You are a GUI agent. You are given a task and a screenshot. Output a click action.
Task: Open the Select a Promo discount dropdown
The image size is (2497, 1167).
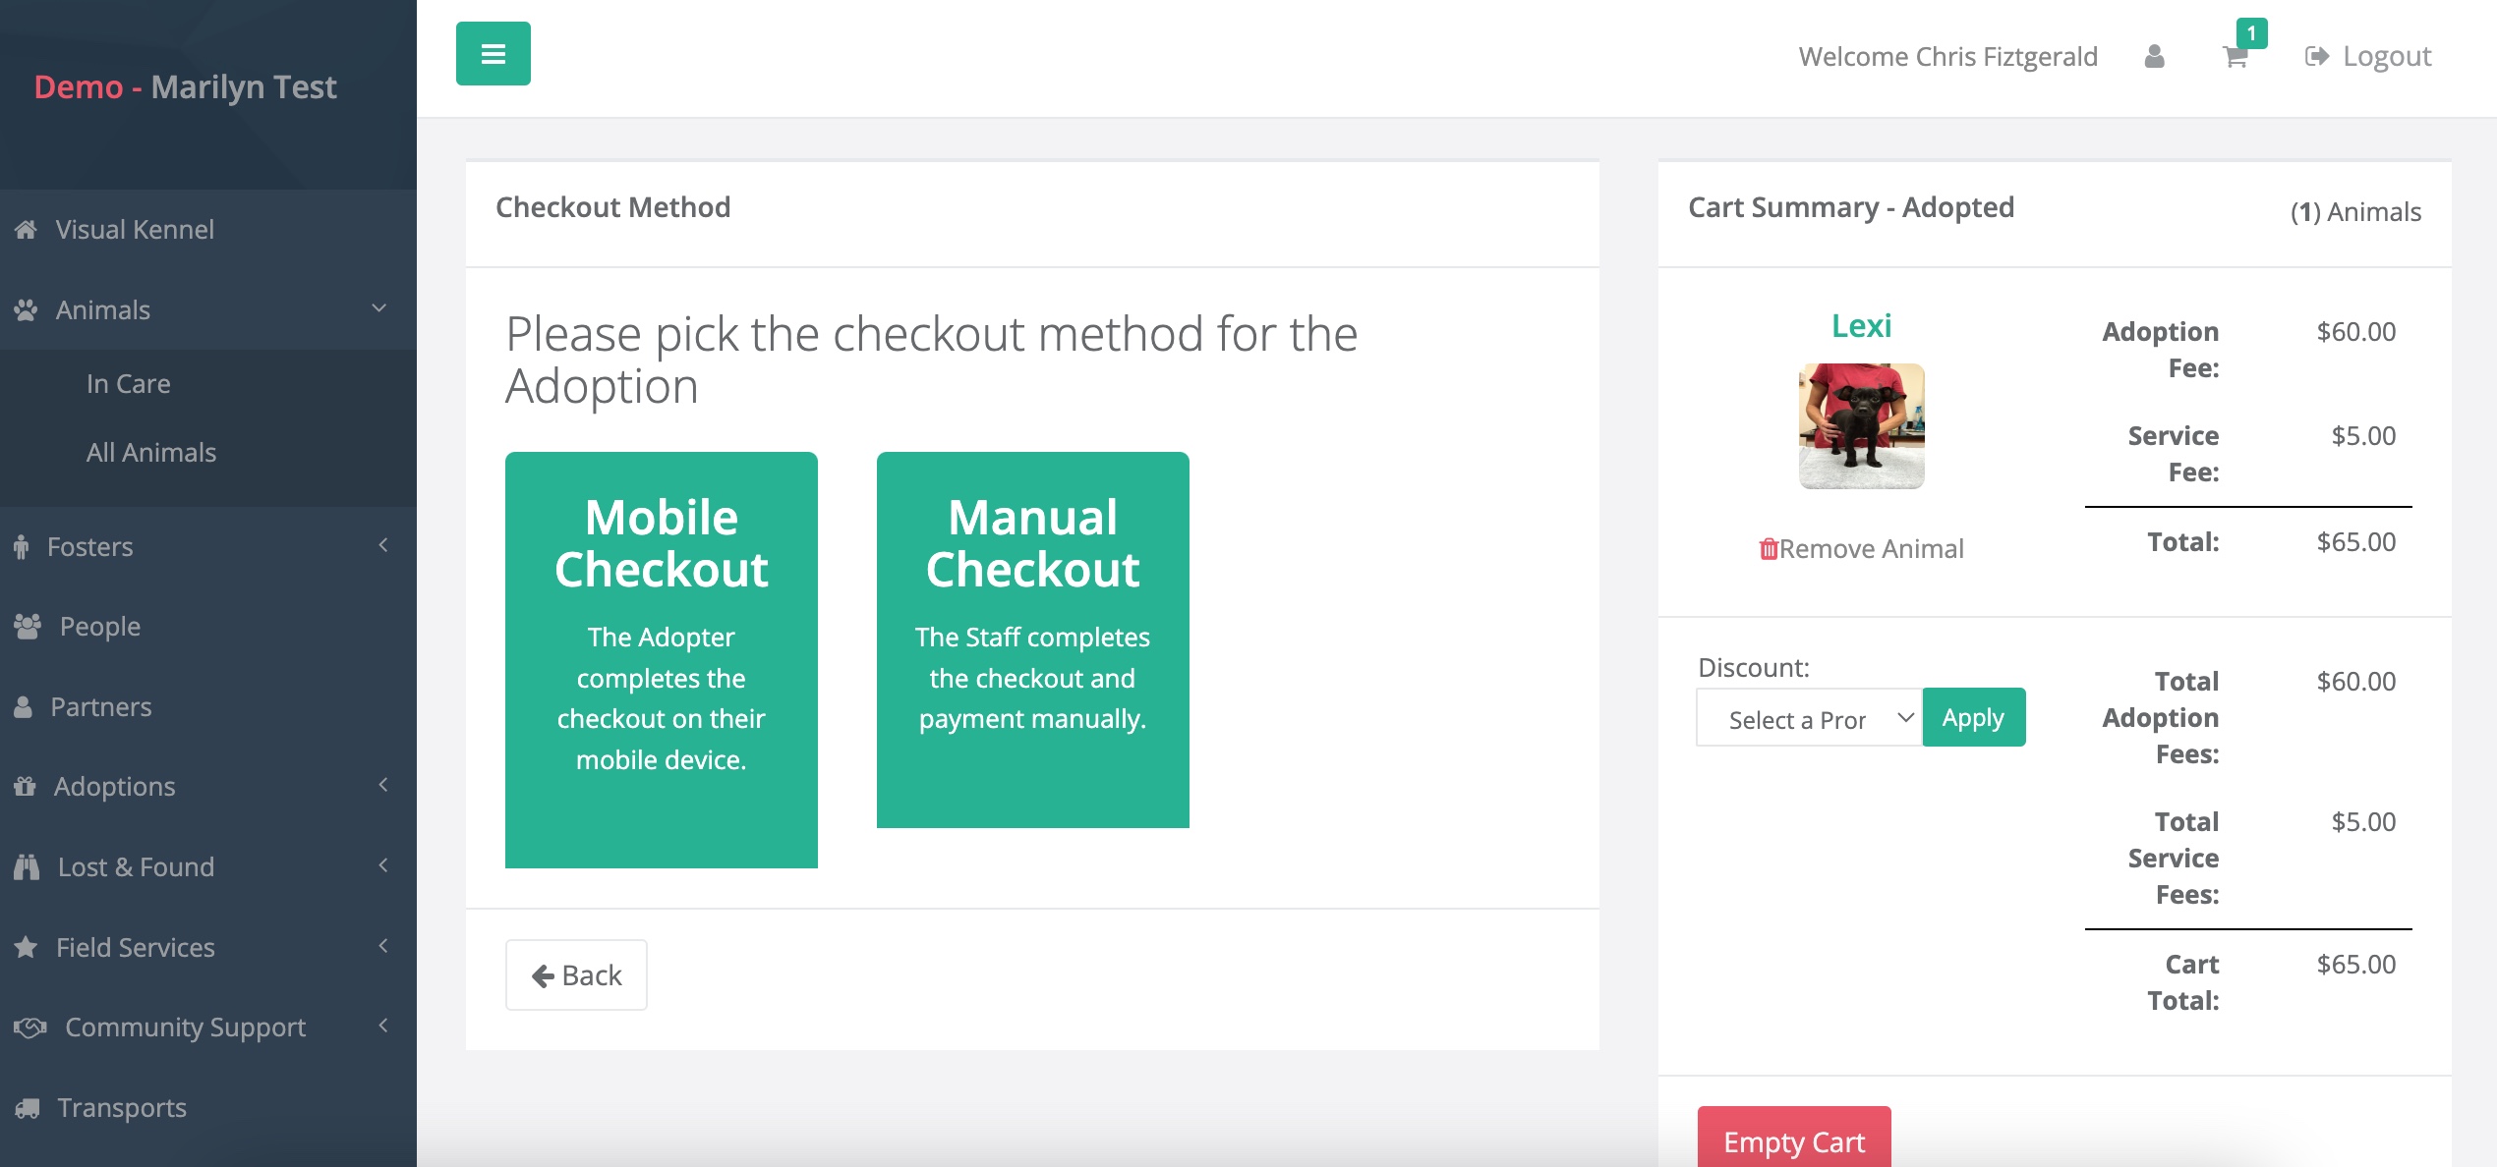coord(1808,717)
